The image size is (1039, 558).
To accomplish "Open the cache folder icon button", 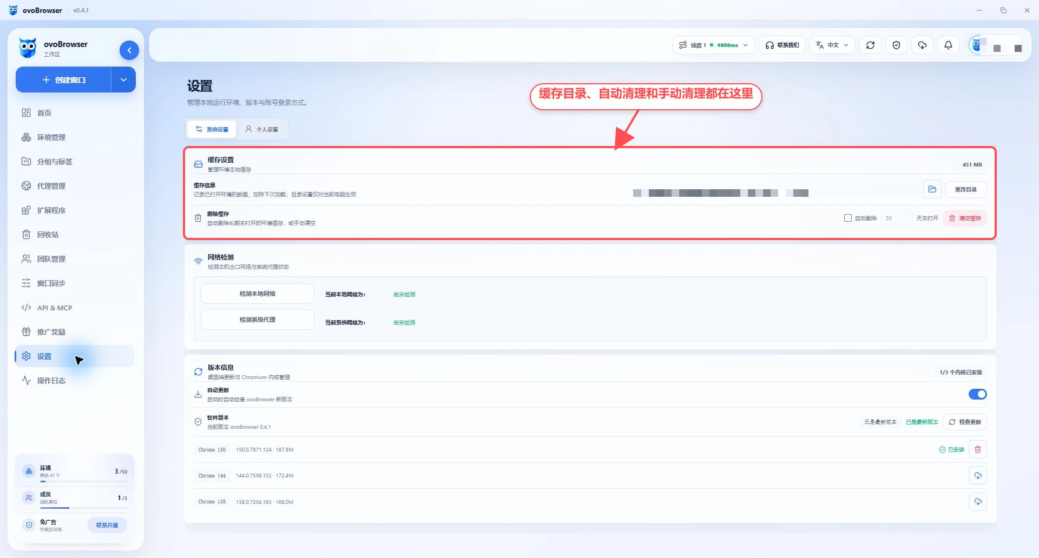I will click(x=932, y=189).
